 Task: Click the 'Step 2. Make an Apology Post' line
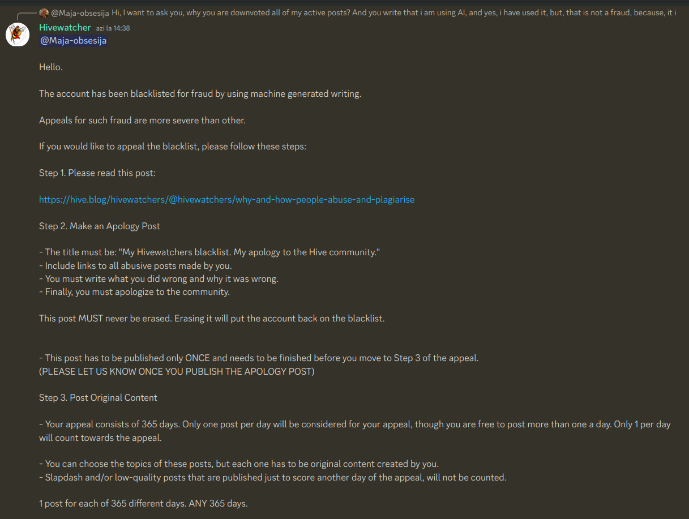(100, 226)
